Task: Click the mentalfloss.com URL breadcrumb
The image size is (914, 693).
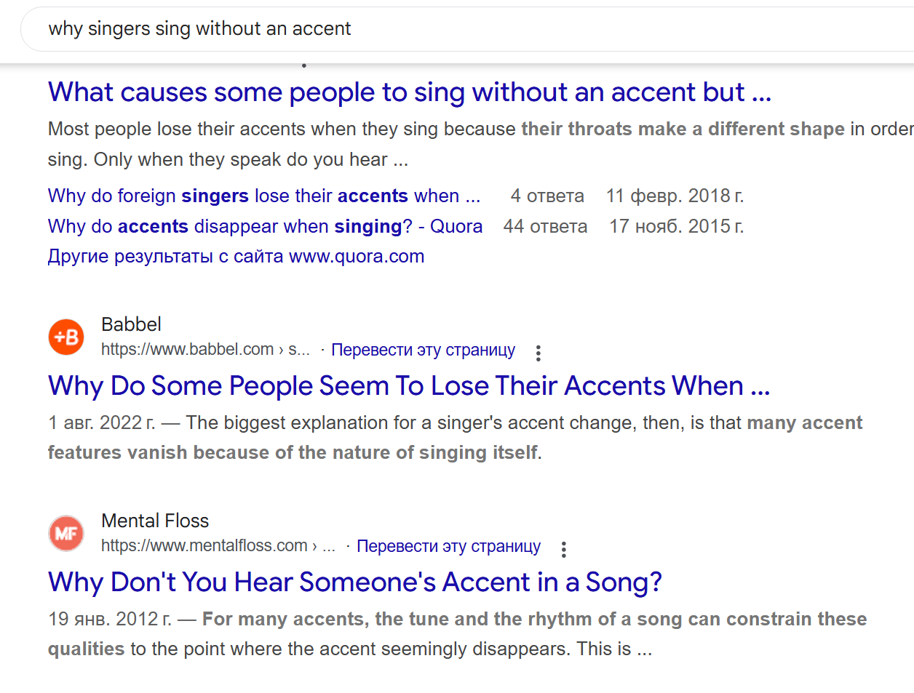Action: point(218,546)
